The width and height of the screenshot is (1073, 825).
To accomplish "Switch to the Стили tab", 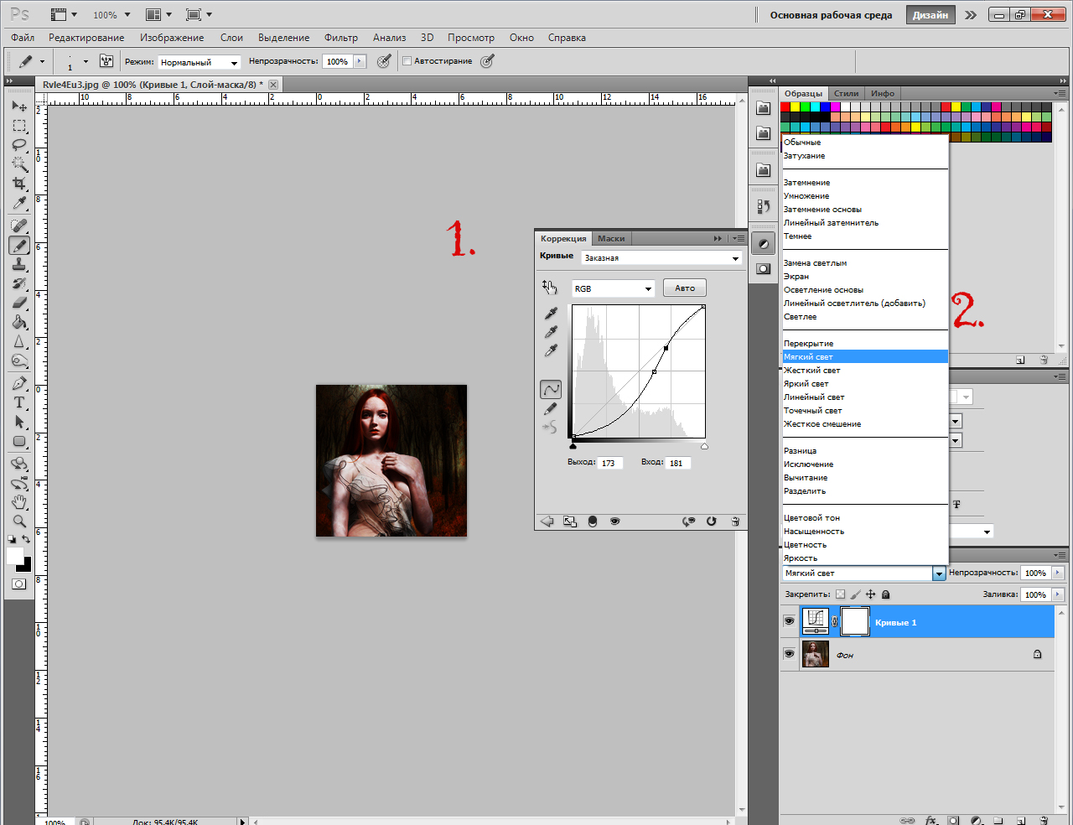I will click(x=846, y=93).
